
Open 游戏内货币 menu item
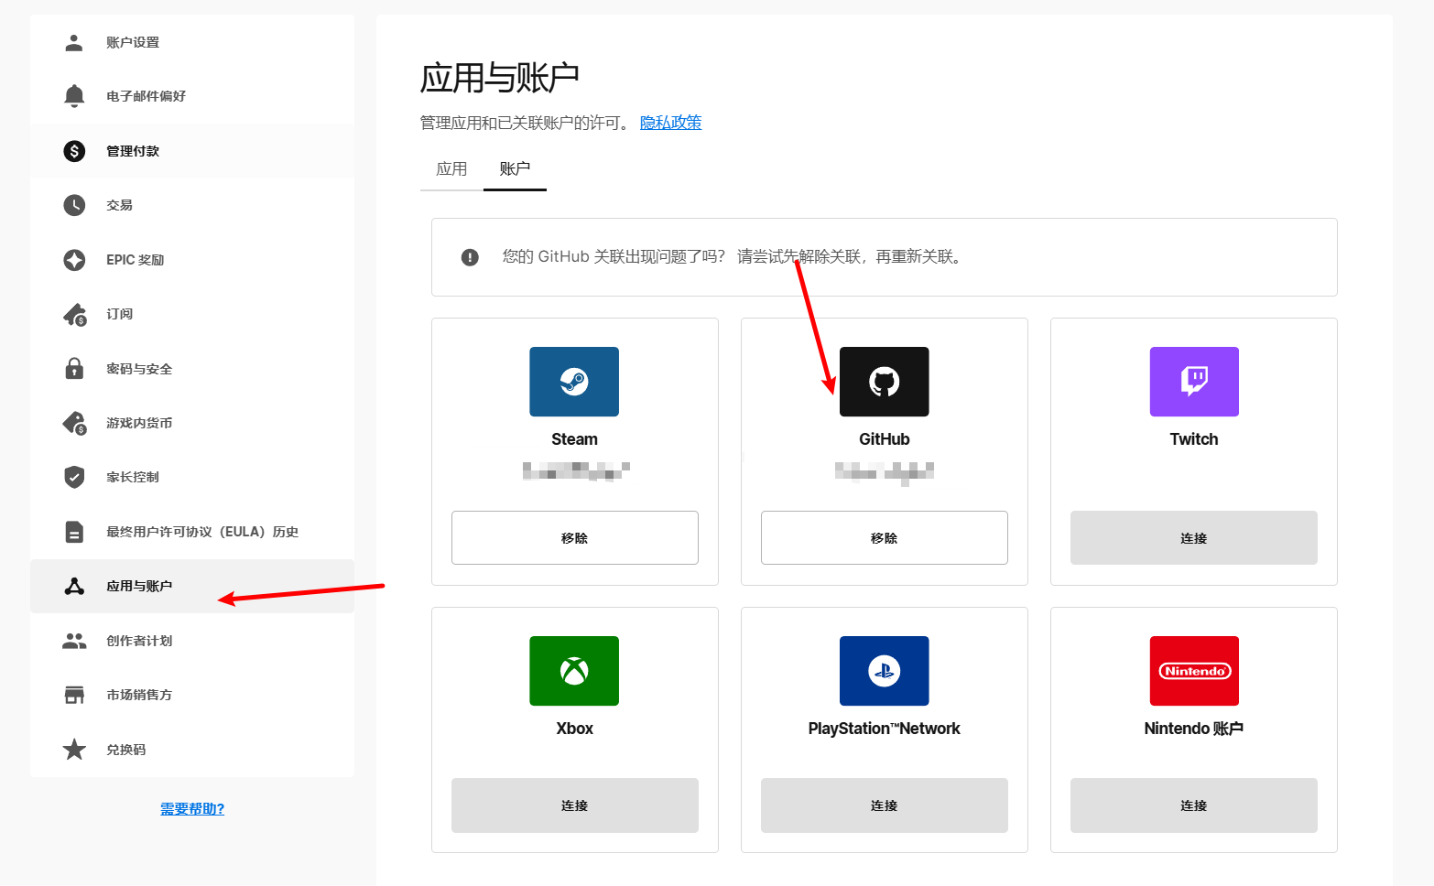(192, 423)
